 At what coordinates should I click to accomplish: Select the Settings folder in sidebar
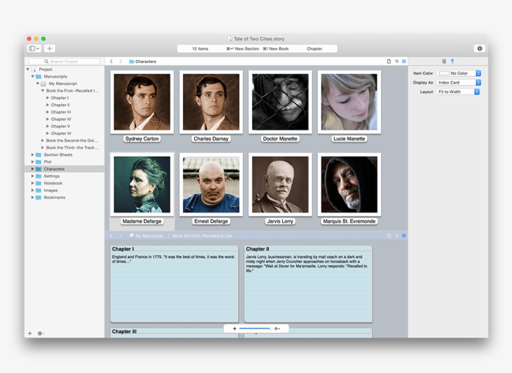coord(52,177)
